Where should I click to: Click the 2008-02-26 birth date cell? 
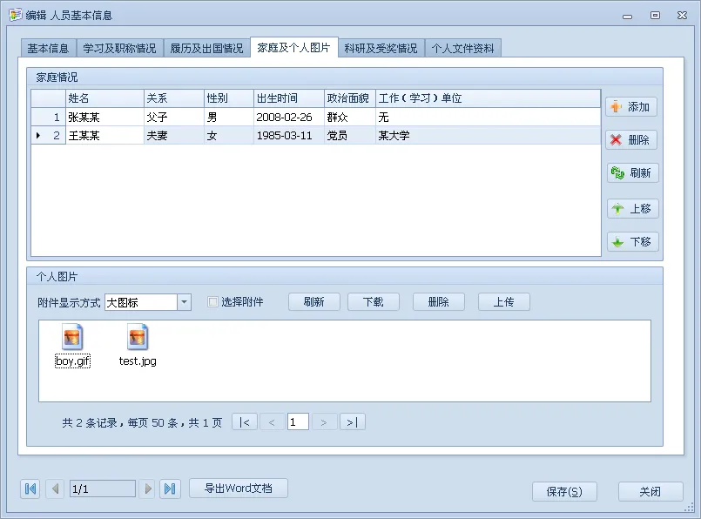288,117
